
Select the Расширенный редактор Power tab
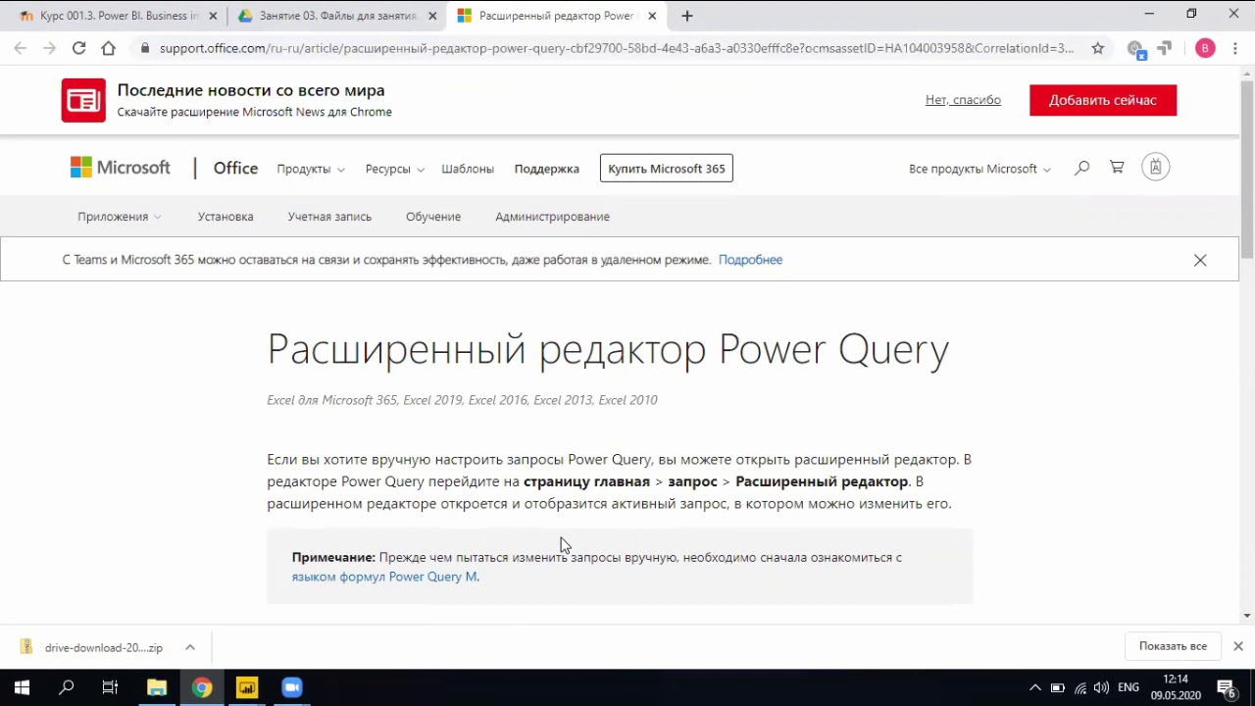pos(556,16)
